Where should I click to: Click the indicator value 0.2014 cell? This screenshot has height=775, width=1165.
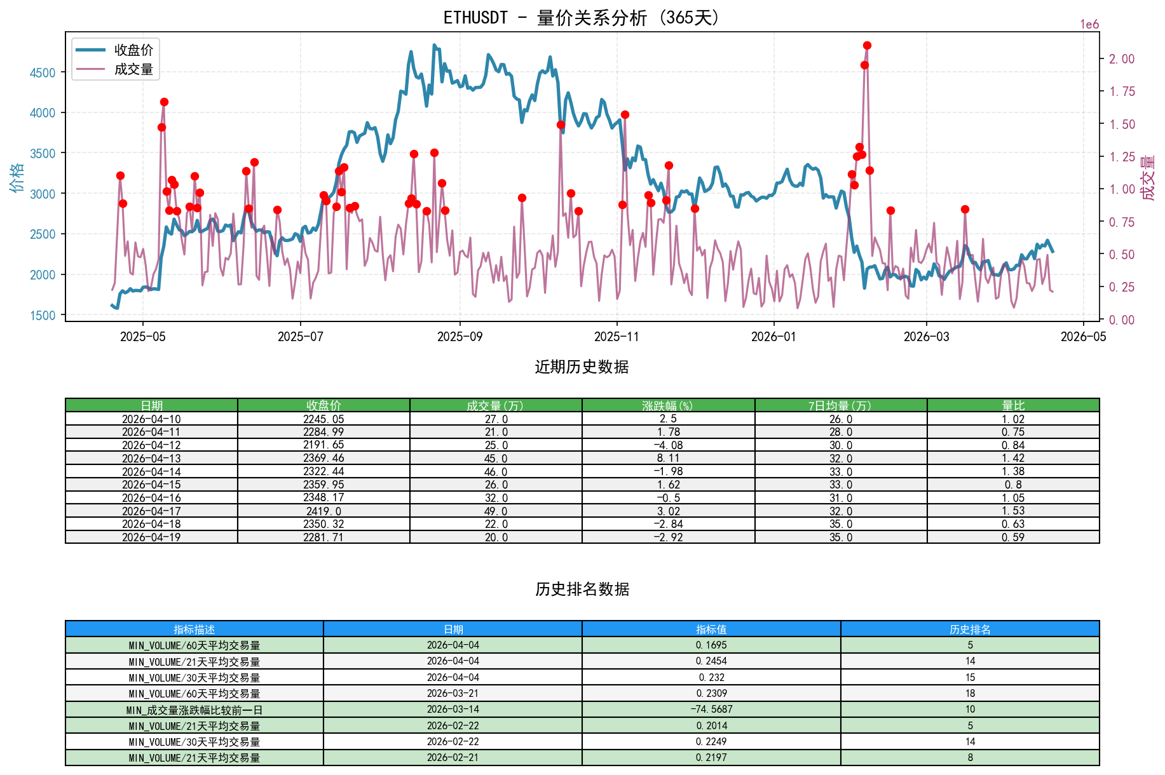[711, 725]
